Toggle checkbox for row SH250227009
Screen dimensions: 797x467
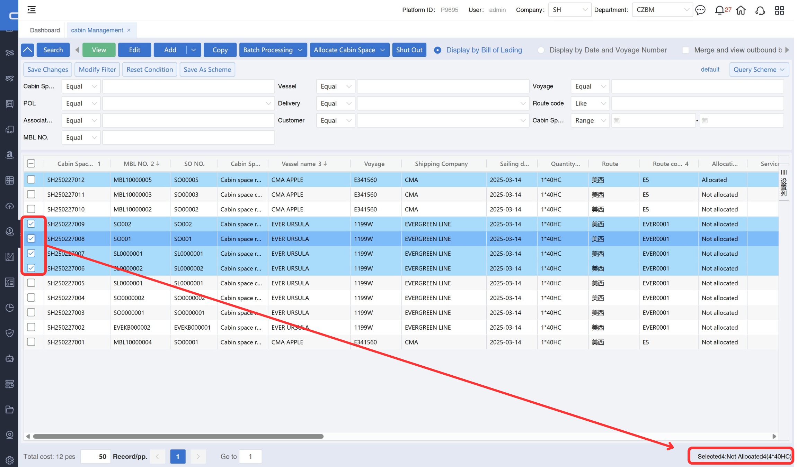(x=32, y=223)
